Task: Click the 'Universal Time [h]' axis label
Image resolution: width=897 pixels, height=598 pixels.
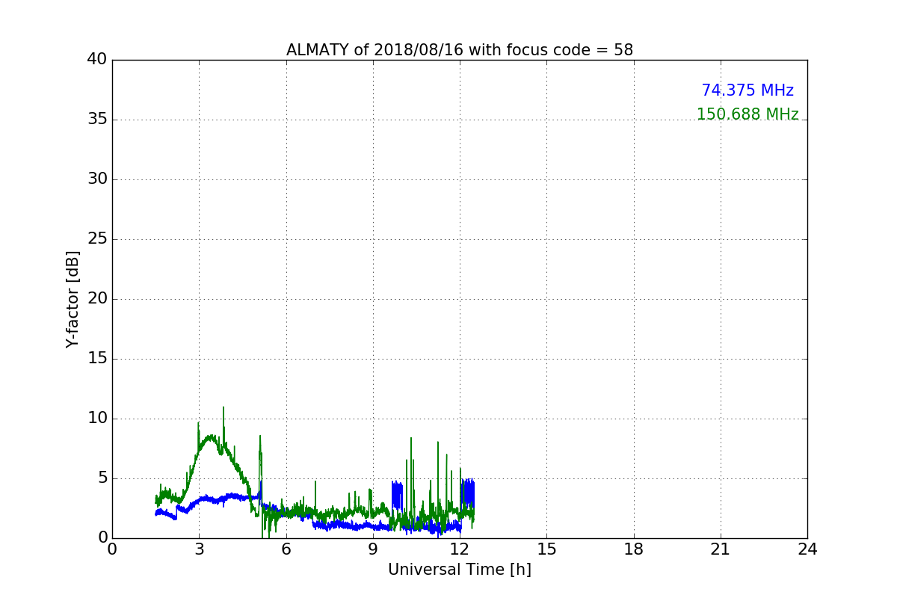Action: [460, 570]
